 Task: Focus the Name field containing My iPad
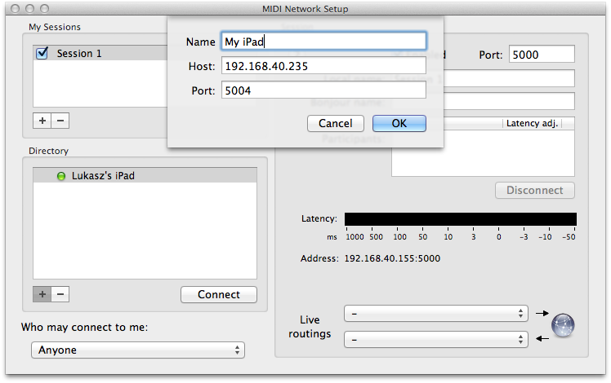pyautogui.click(x=323, y=42)
